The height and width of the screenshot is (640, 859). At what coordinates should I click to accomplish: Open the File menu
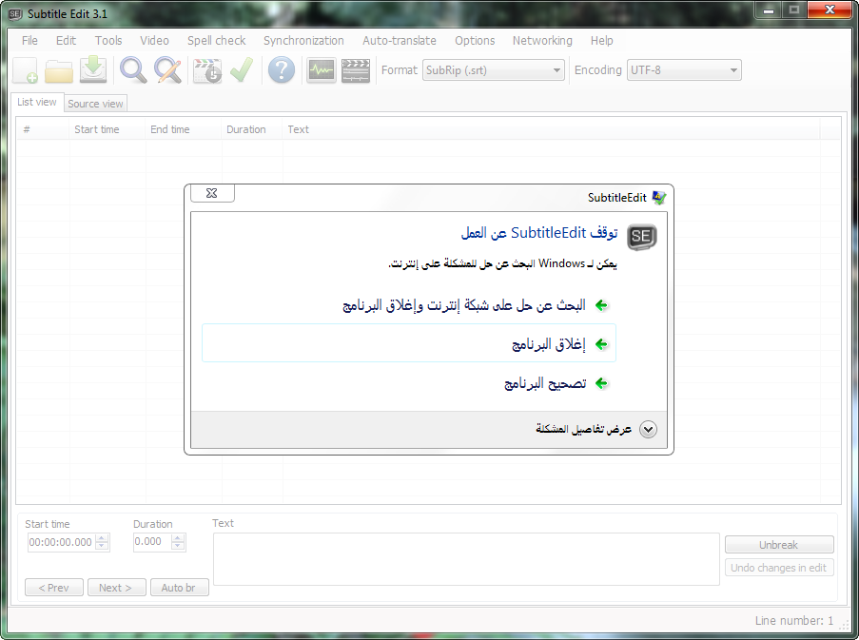click(29, 41)
